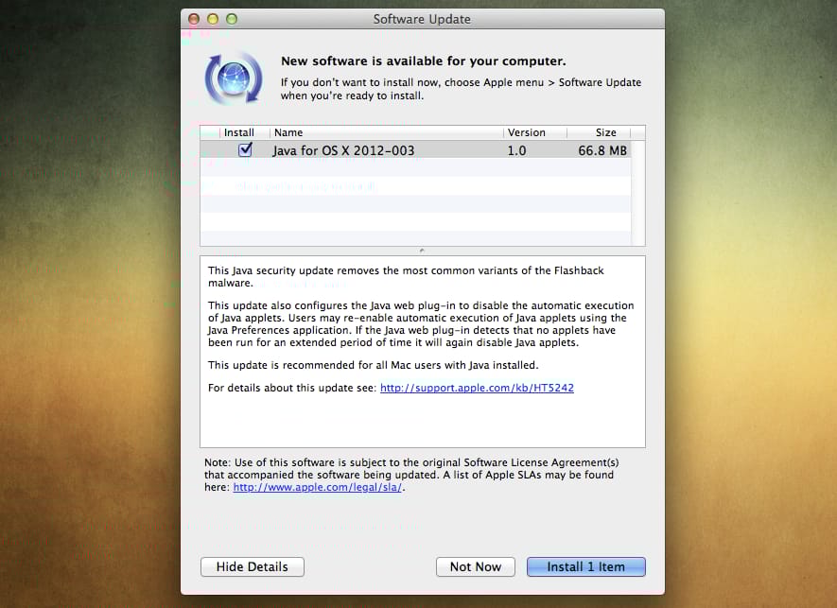The height and width of the screenshot is (608, 837).
Task: Sort by the Size column header
Action: (599, 132)
